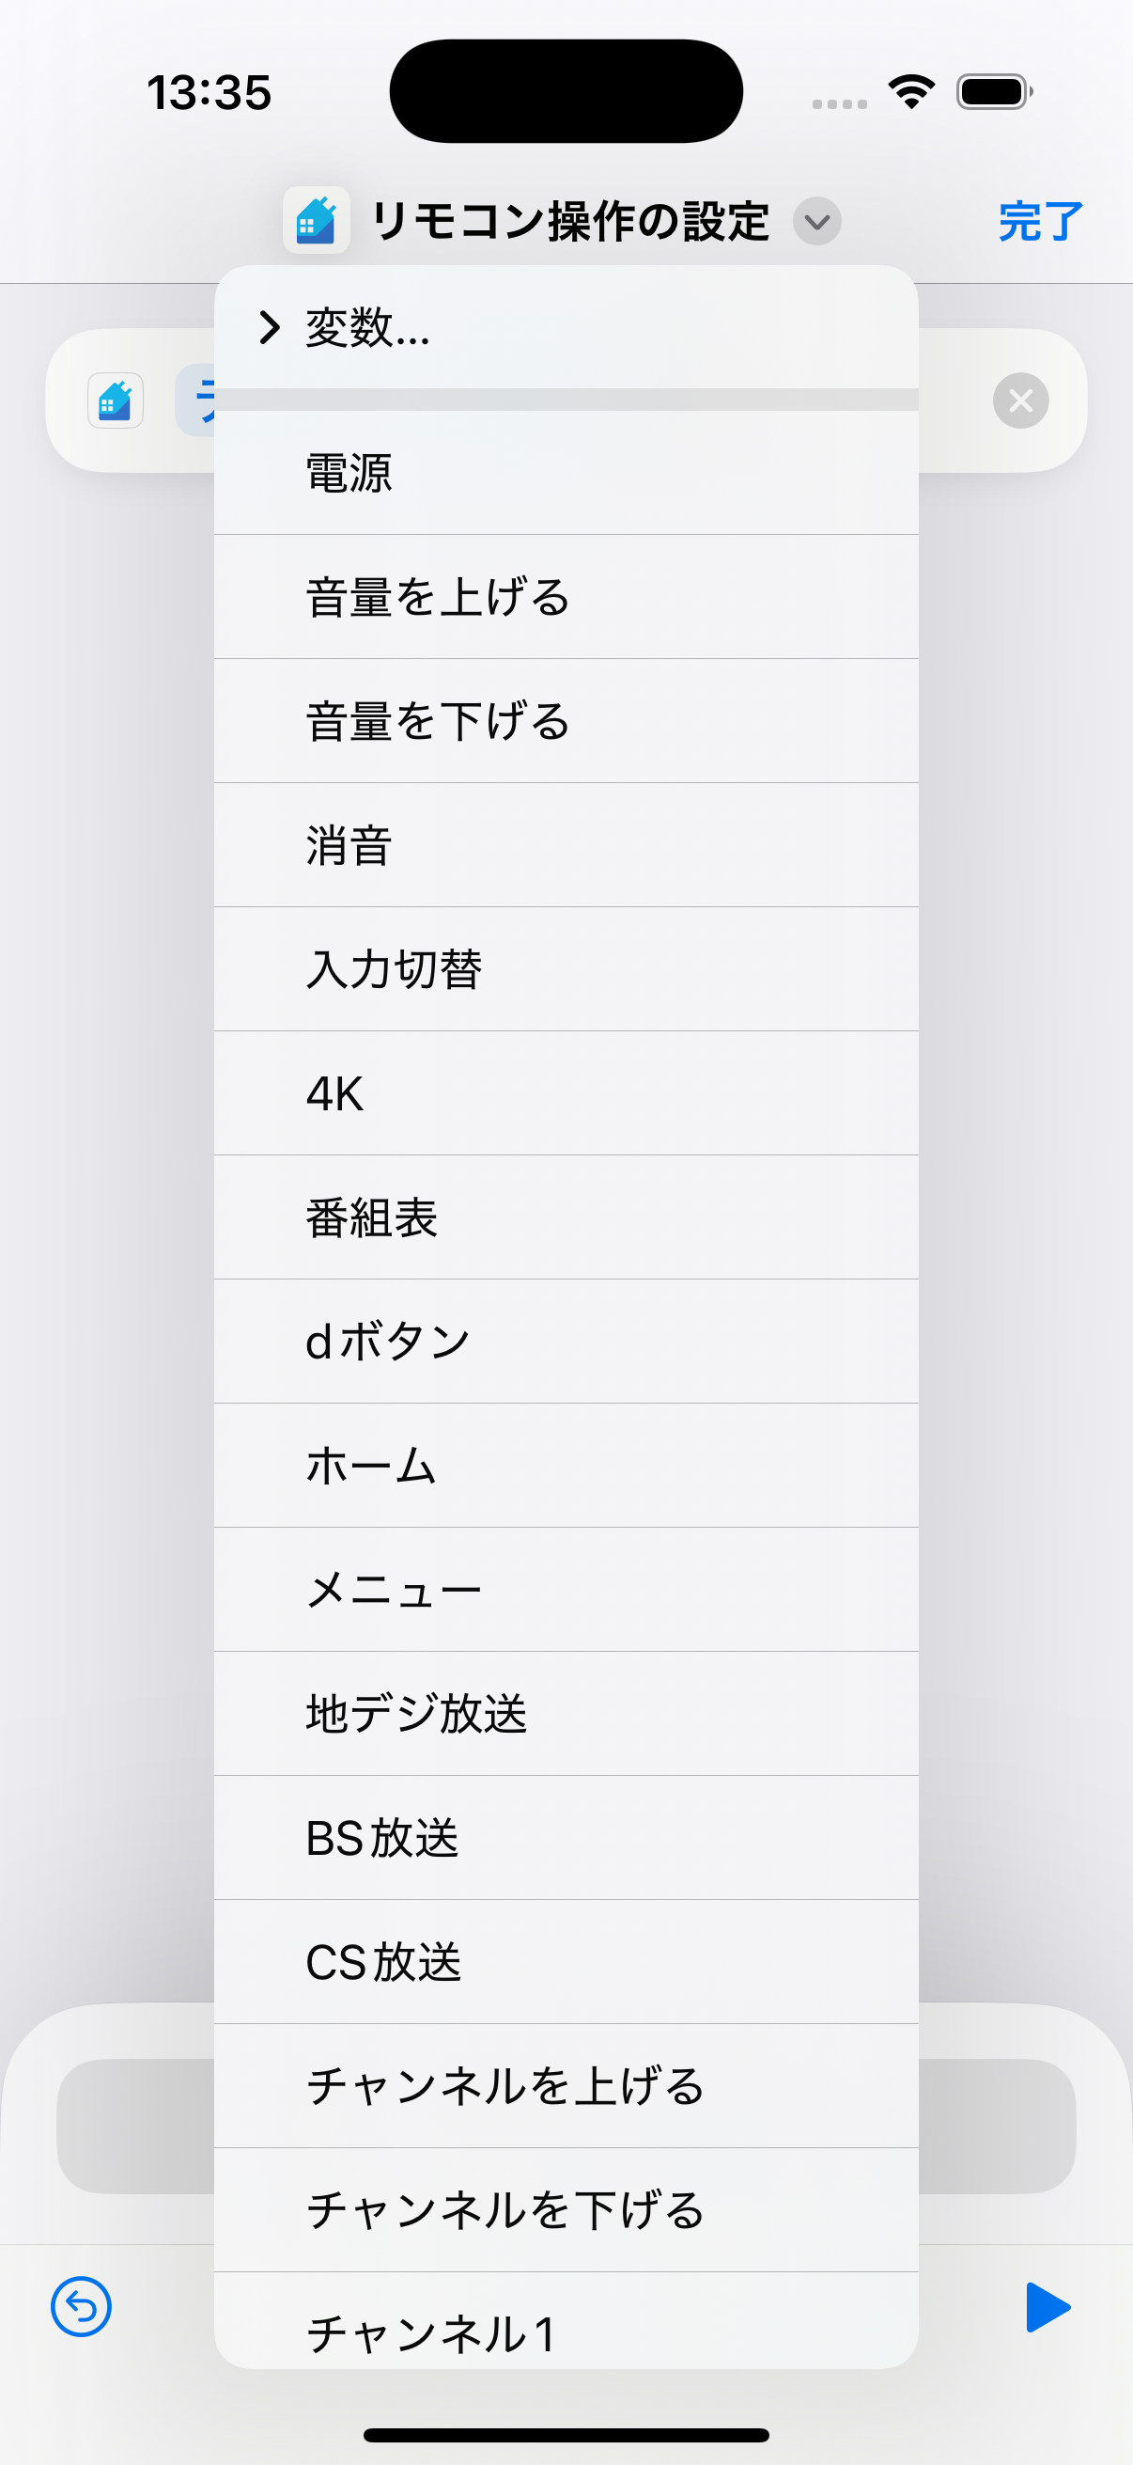Select the dボタン menu entry
The width and height of the screenshot is (1133, 2465).
coord(566,1342)
